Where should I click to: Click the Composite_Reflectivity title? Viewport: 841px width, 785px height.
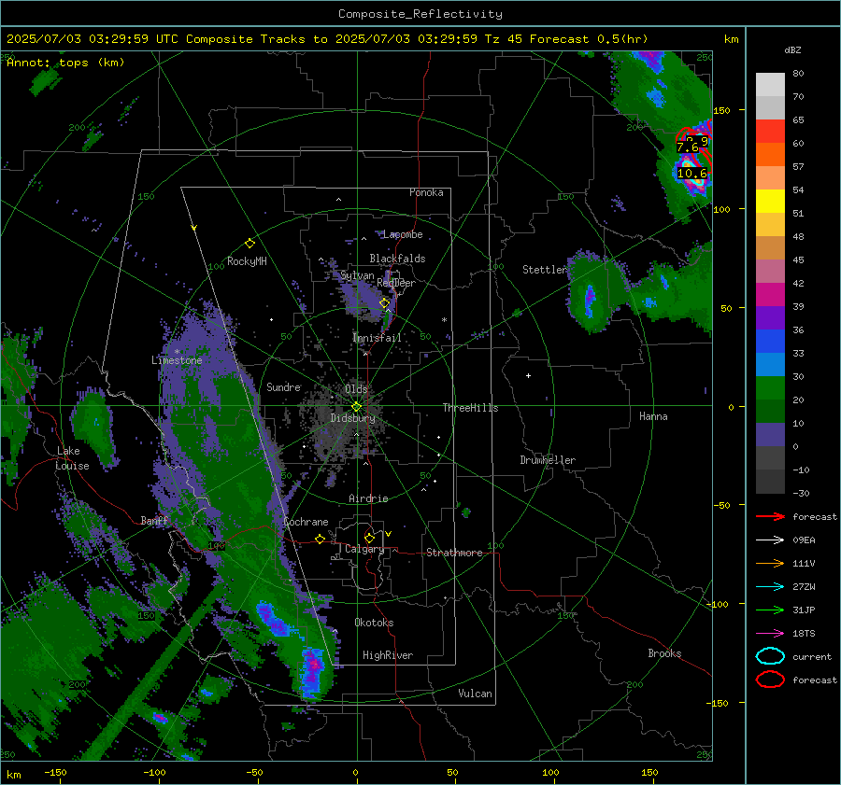tap(420, 14)
